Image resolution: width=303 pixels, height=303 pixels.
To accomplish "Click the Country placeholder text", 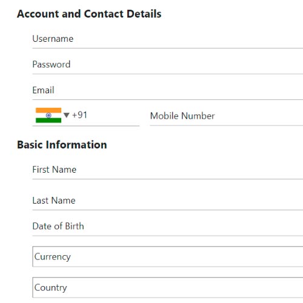I will click(50, 288).
